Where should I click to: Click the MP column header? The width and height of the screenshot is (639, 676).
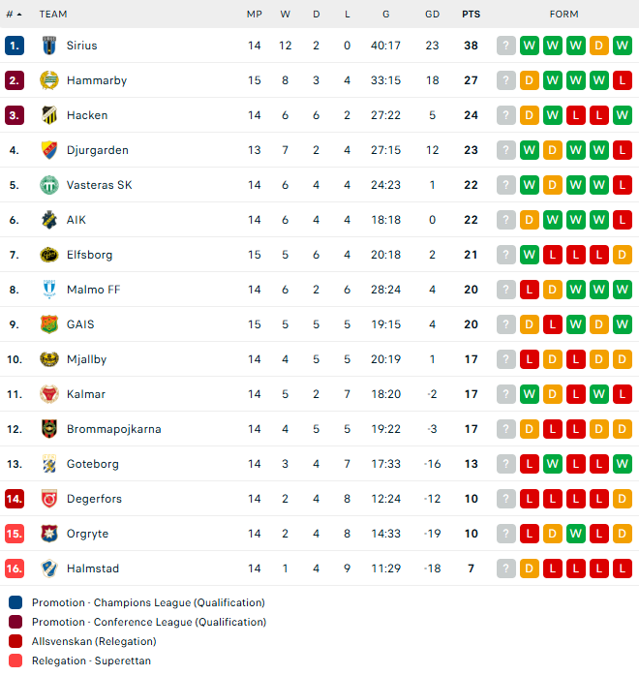255,15
